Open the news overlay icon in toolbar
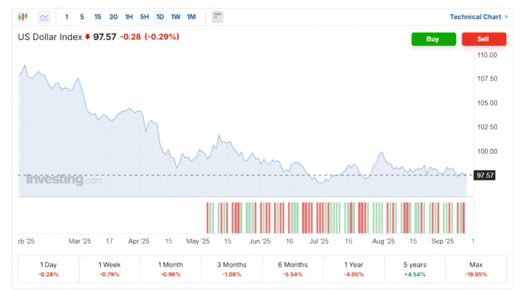 (217, 17)
